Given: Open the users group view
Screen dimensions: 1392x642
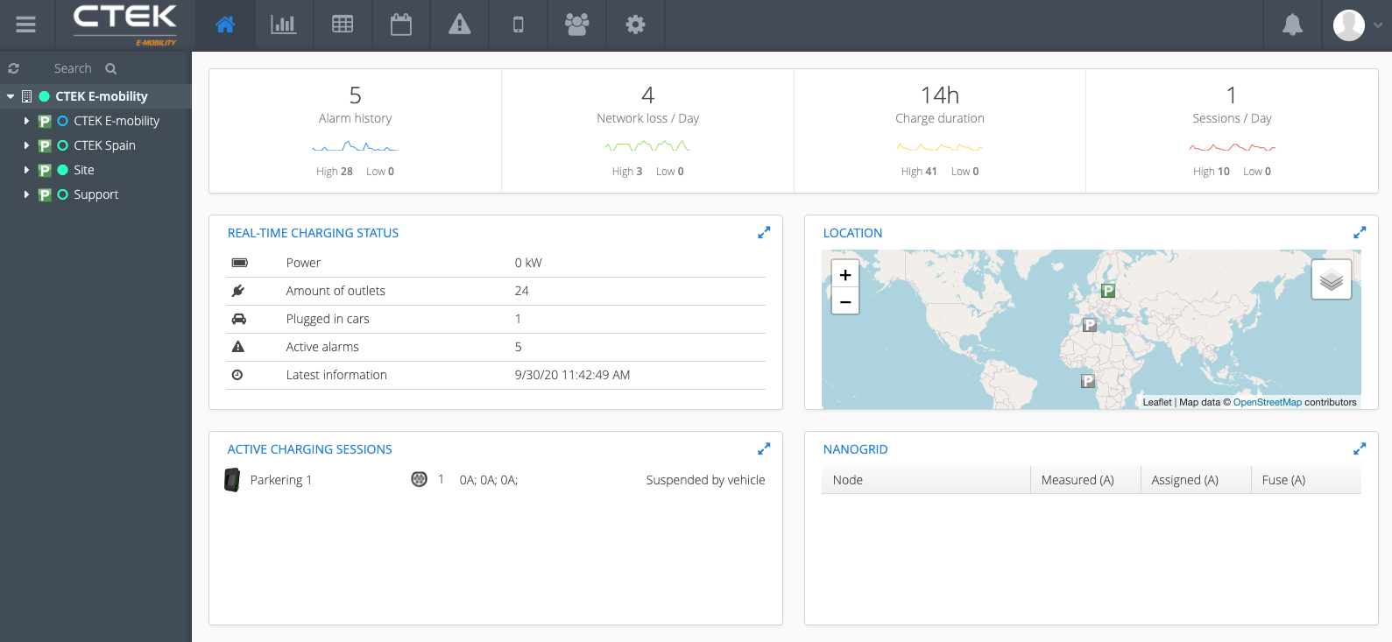Looking at the screenshot, I should pyautogui.click(x=576, y=24).
